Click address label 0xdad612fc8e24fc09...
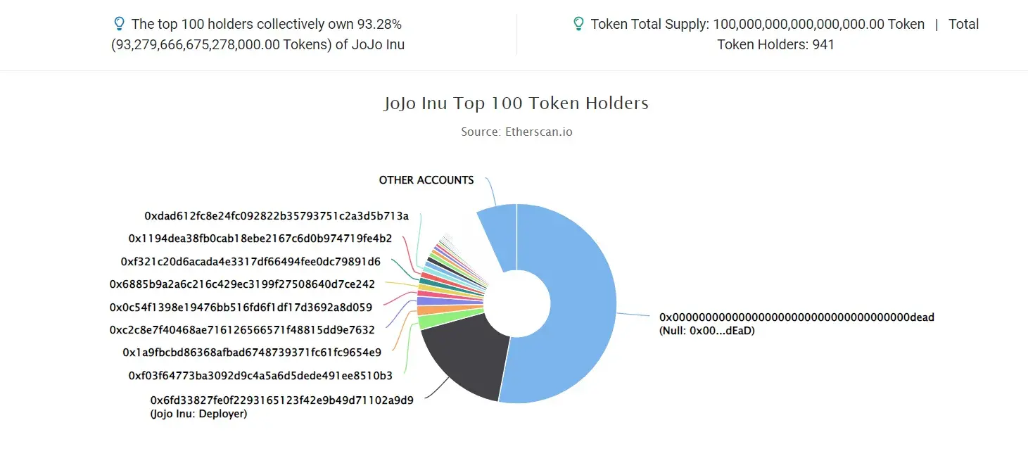This screenshot has height=456, width=1028. tap(277, 216)
